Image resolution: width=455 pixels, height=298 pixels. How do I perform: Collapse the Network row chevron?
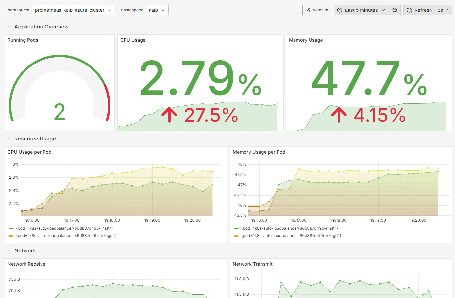point(9,251)
